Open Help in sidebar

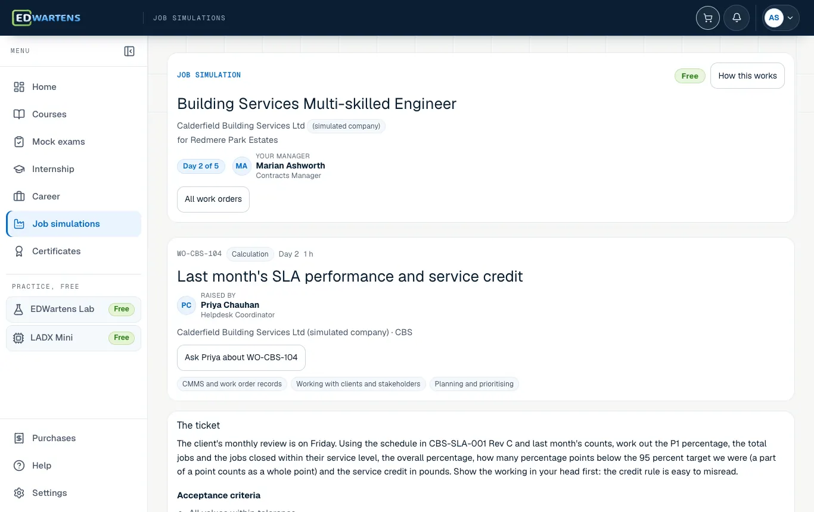tap(73, 466)
